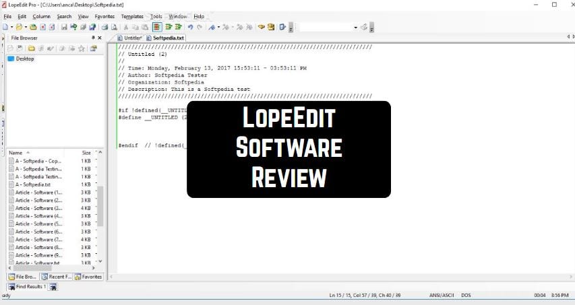Close the File Browser panel
Image resolution: width=575 pixels, height=305 pixels.
(100, 38)
